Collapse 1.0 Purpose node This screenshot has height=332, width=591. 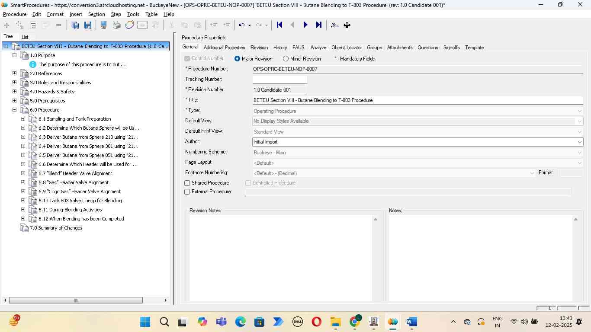[x=14, y=55]
